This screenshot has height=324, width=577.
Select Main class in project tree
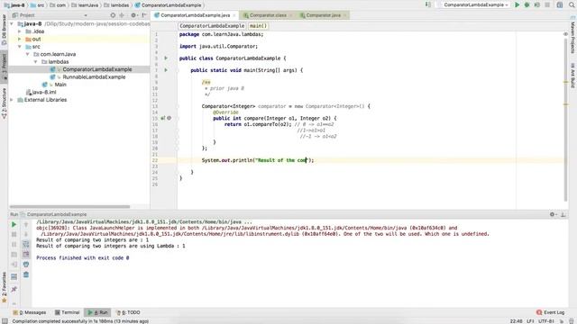(x=60, y=85)
